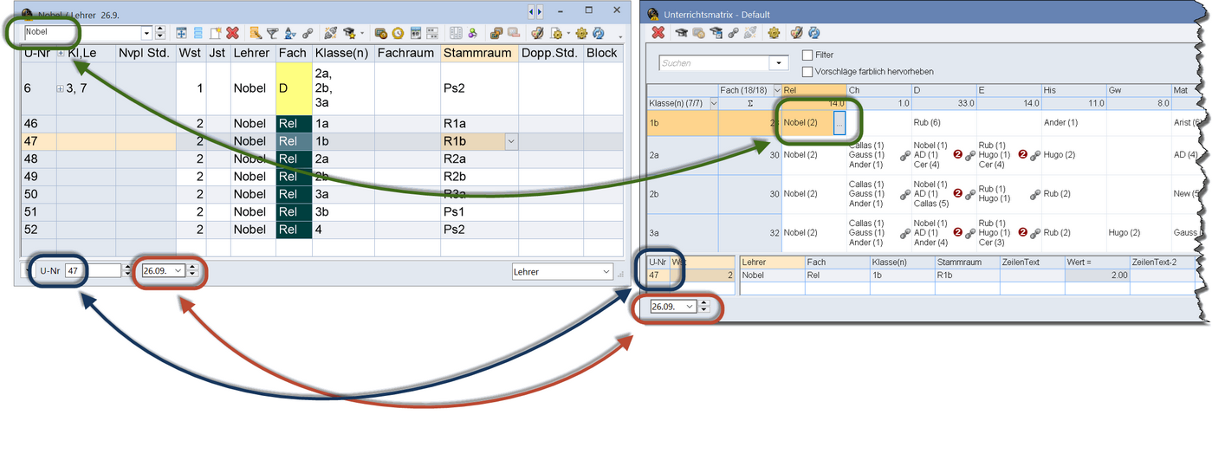This screenshot has width=1212, height=460.
Task: Click the paint palette icon in Lehrer toolbar
Action: 536,33
